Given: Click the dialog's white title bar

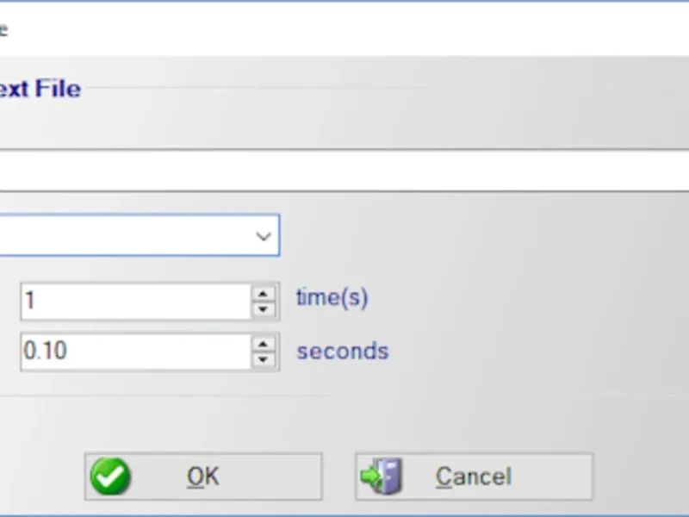Looking at the screenshot, I should pos(344,28).
